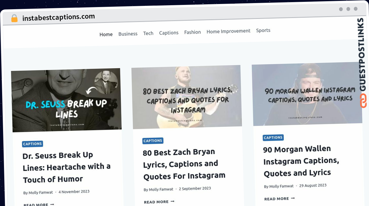Open the Dr. Seuss Break Up Lines thumbnail
Image resolution: width=369 pixels, height=206 pixels.
(x=66, y=100)
